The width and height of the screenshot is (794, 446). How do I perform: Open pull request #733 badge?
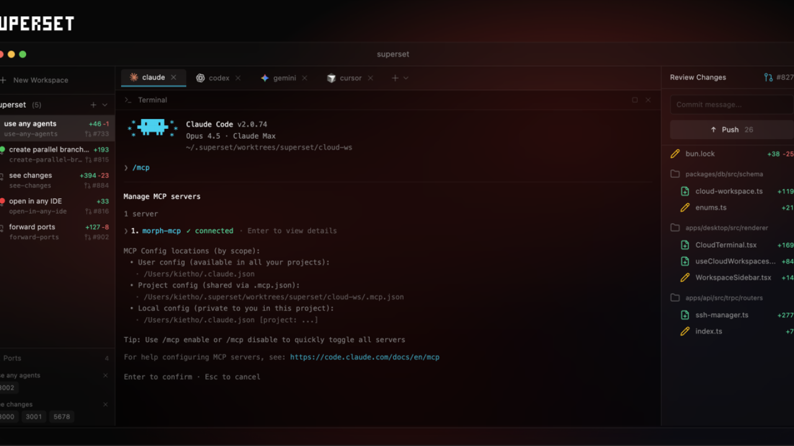97,134
